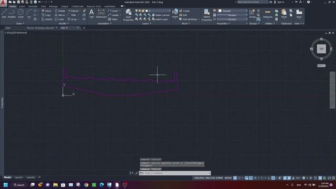This screenshot has width=336, height=189.
Task: Switch to Layout1 tab
Action: pos(19,177)
